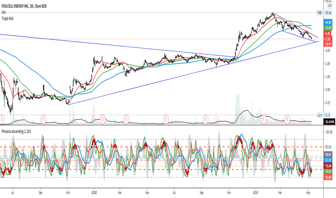Select the gray 50.01 oscillator value

click(328, 154)
